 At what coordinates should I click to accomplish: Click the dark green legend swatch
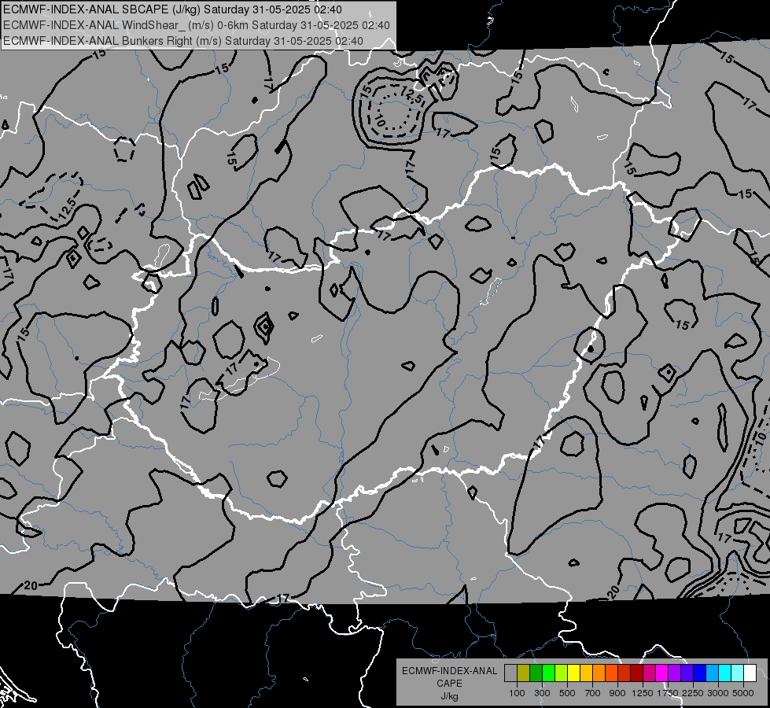[536, 673]
